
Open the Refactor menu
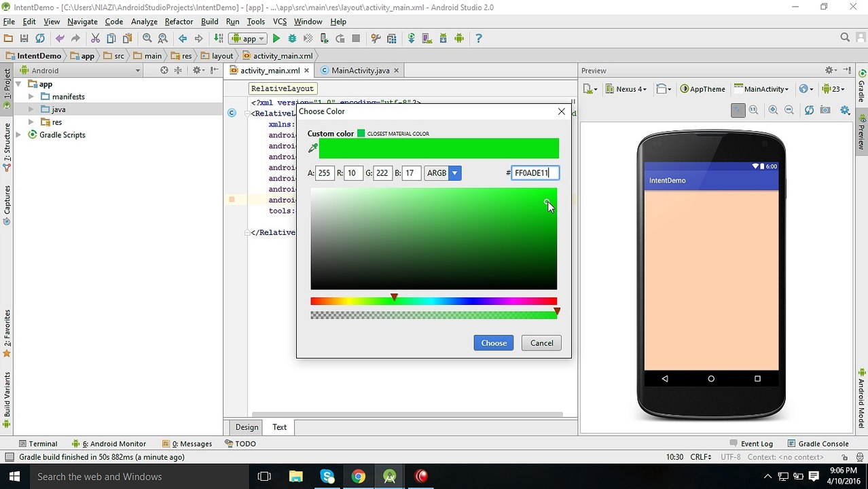(179, 22)
